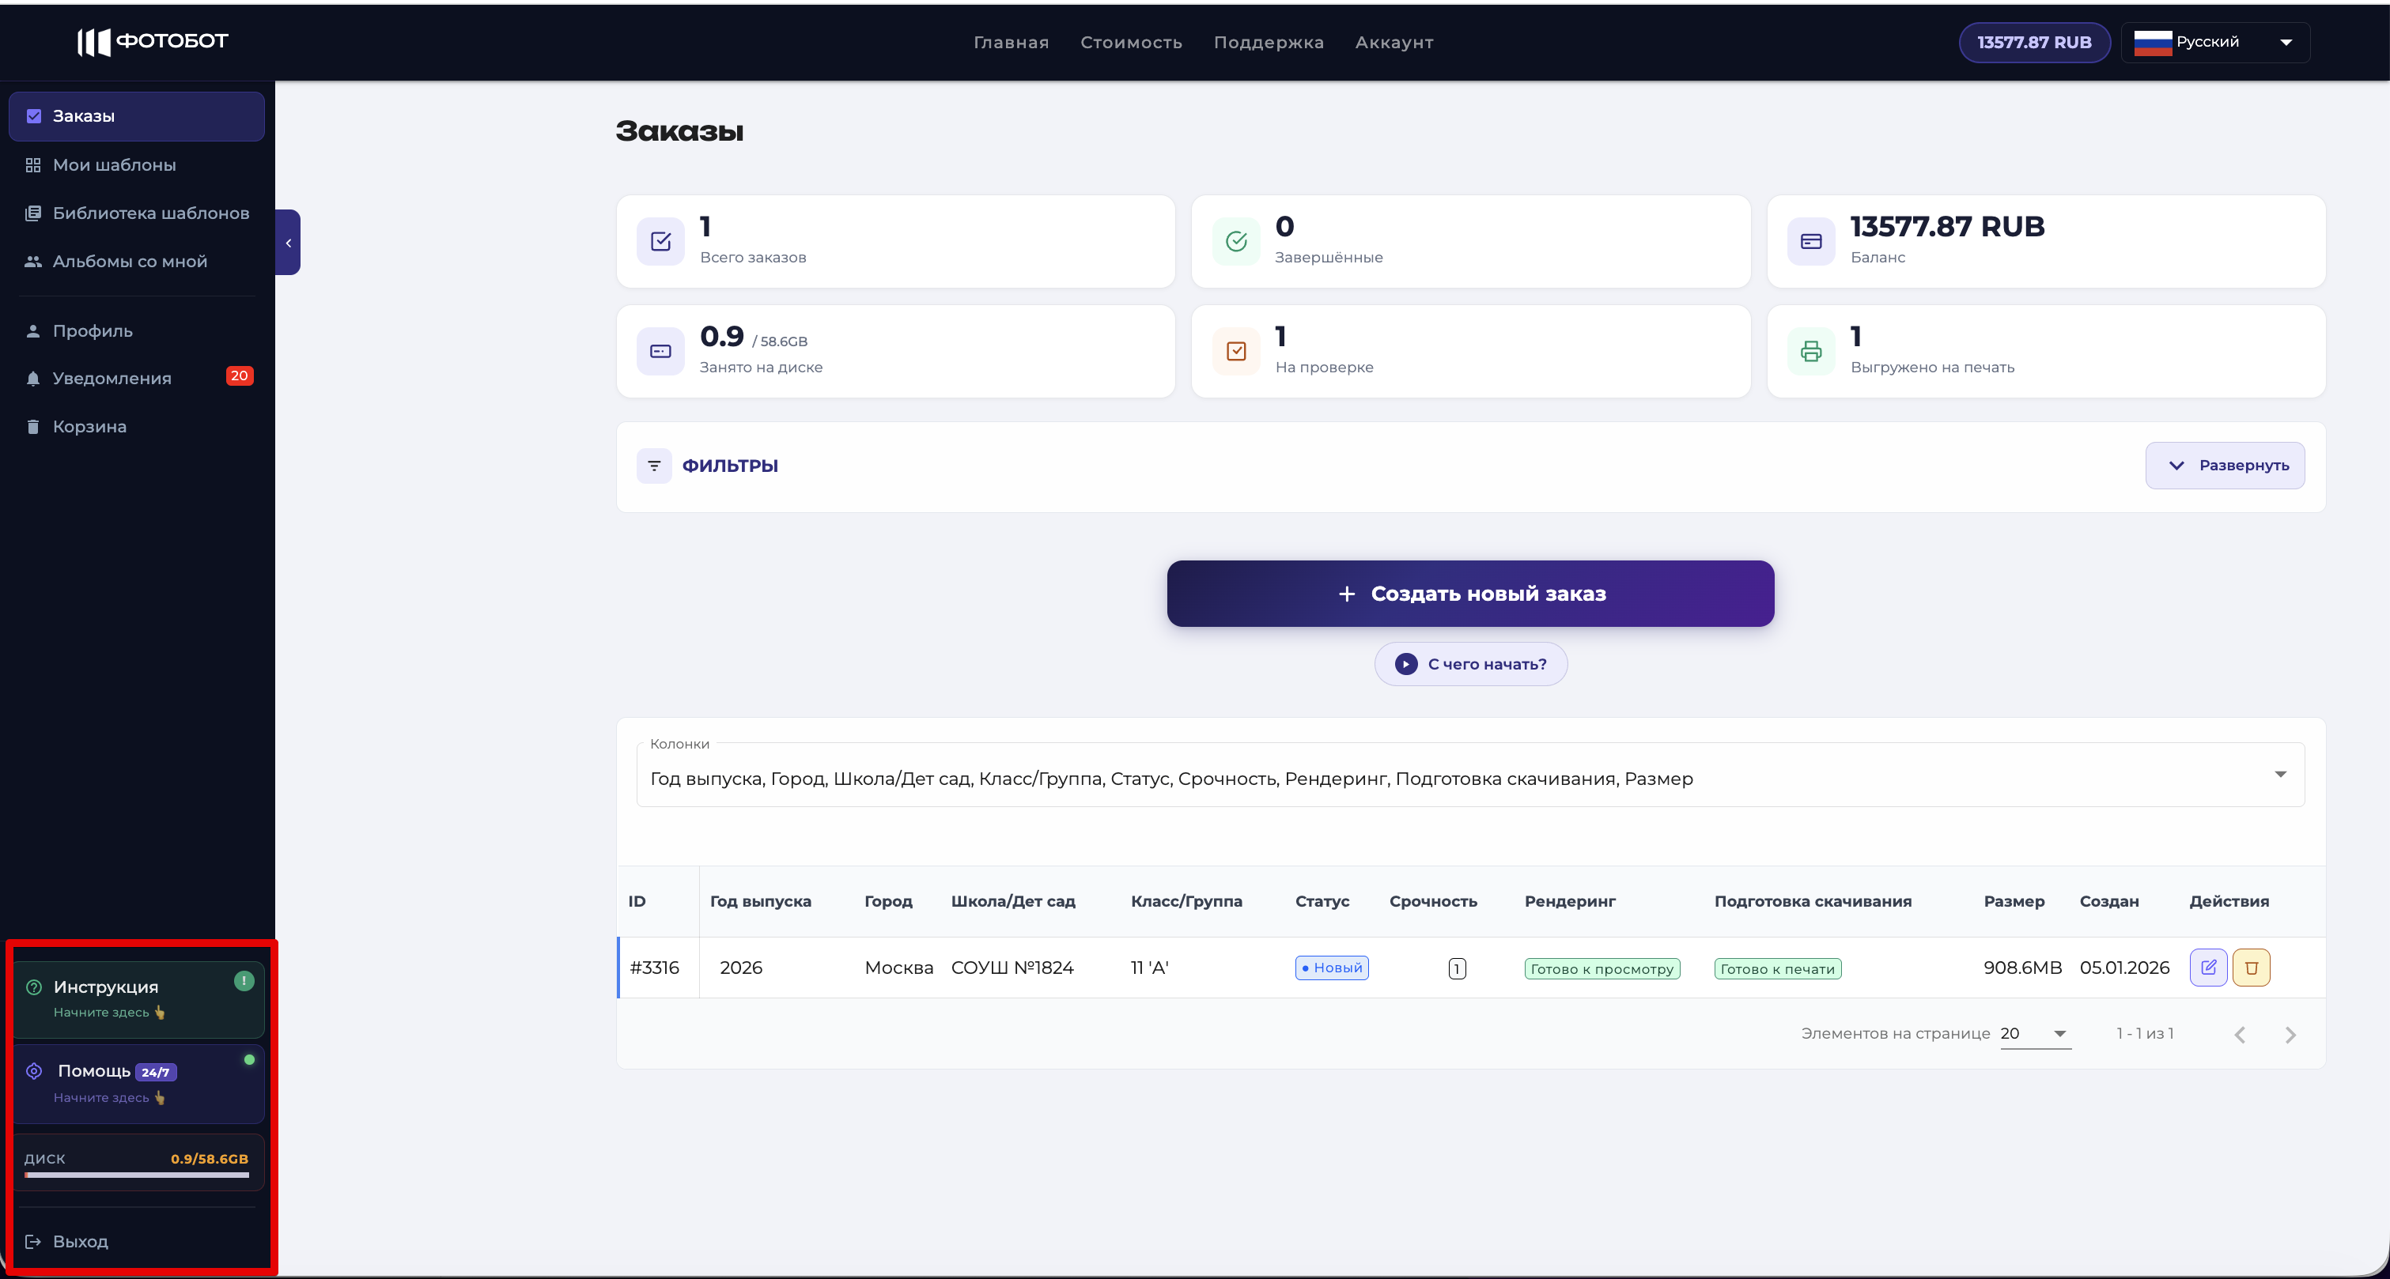Open the items per page dropdown
The height and width of the screenshot is (1279, 2390).
pos(2036,1034)
